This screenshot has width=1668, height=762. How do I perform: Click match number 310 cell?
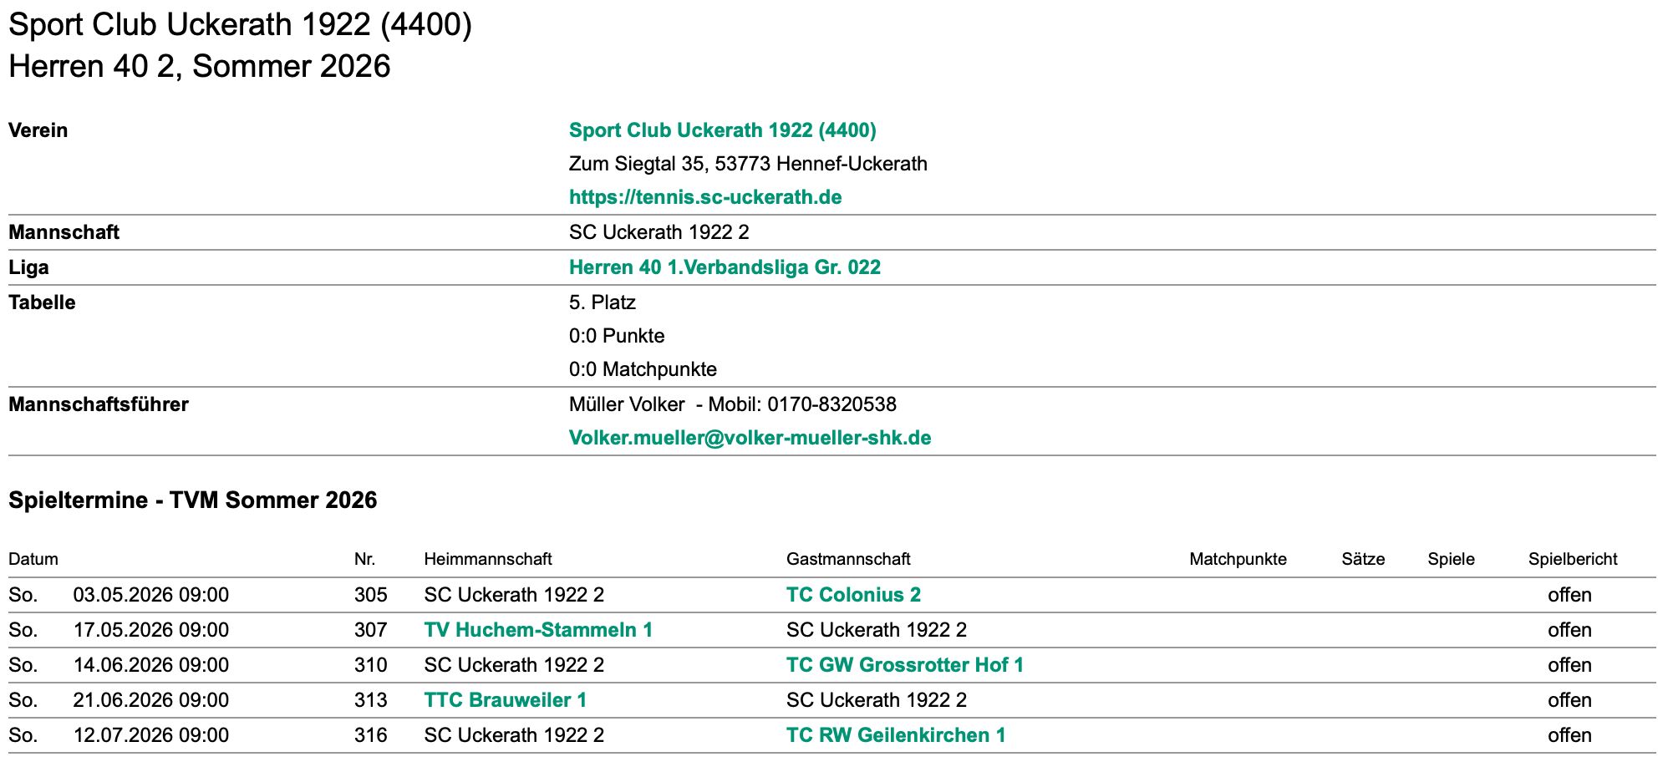tap(370, 665)
